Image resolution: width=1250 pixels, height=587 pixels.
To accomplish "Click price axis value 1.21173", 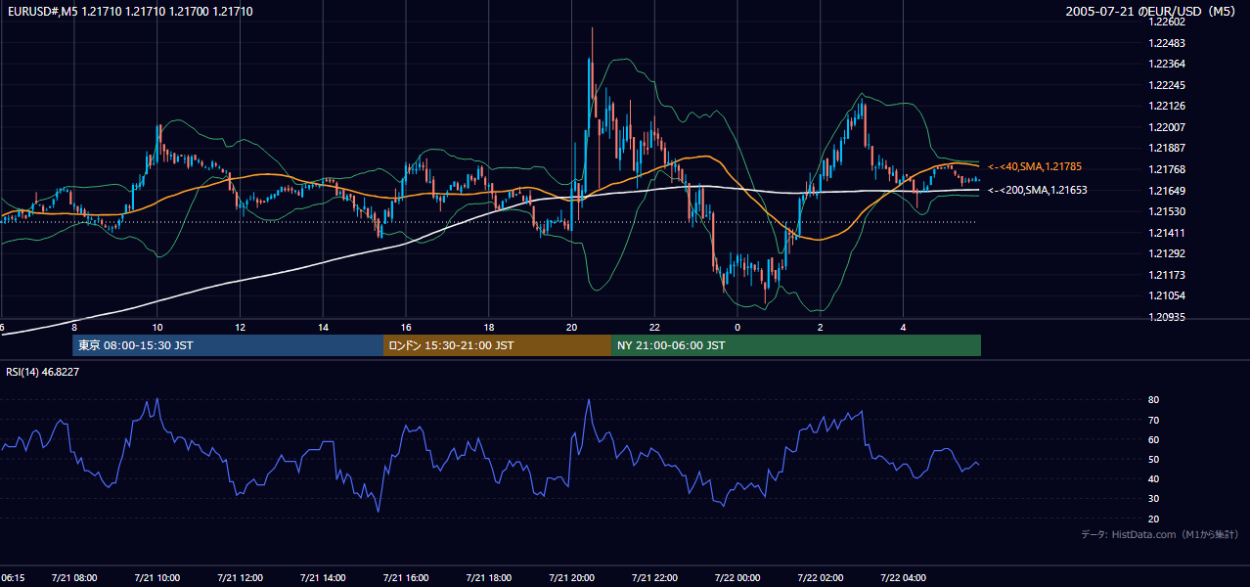I will point(1166,275).
